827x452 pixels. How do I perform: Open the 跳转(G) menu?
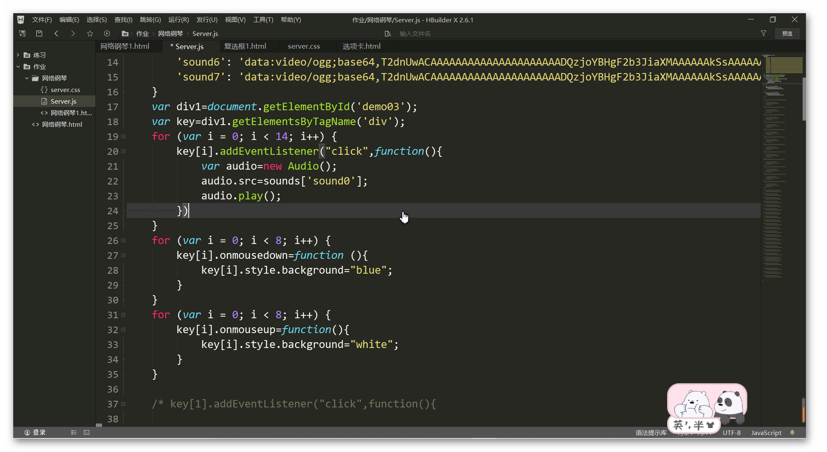pyautogui.click(x=150, y=19)
